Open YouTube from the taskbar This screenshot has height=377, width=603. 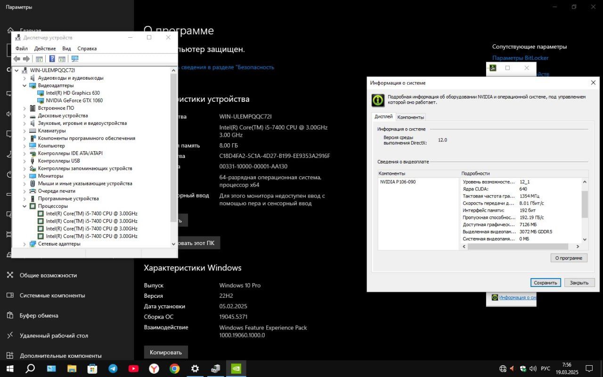click(x=133, y=369)
